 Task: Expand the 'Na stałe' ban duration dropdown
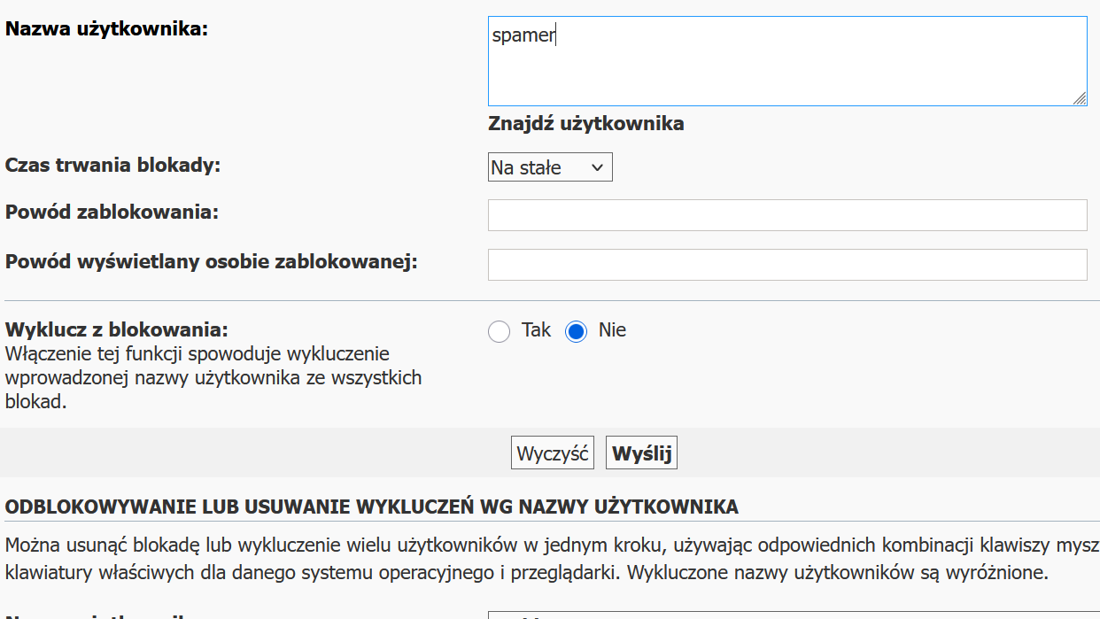pyautogui.click(x=549, y=167)
